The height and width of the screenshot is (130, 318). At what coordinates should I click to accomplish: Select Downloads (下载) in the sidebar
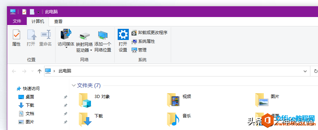26,105
